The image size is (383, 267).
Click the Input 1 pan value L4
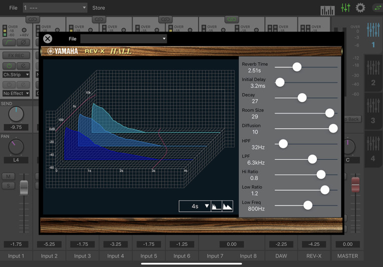click(x=16, y=160)
